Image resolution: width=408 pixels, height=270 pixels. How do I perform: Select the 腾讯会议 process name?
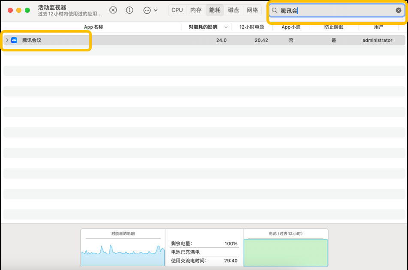tap(32, 40)
